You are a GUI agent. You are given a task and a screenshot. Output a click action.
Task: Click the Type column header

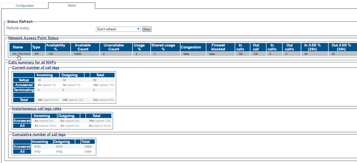[36, 47]
